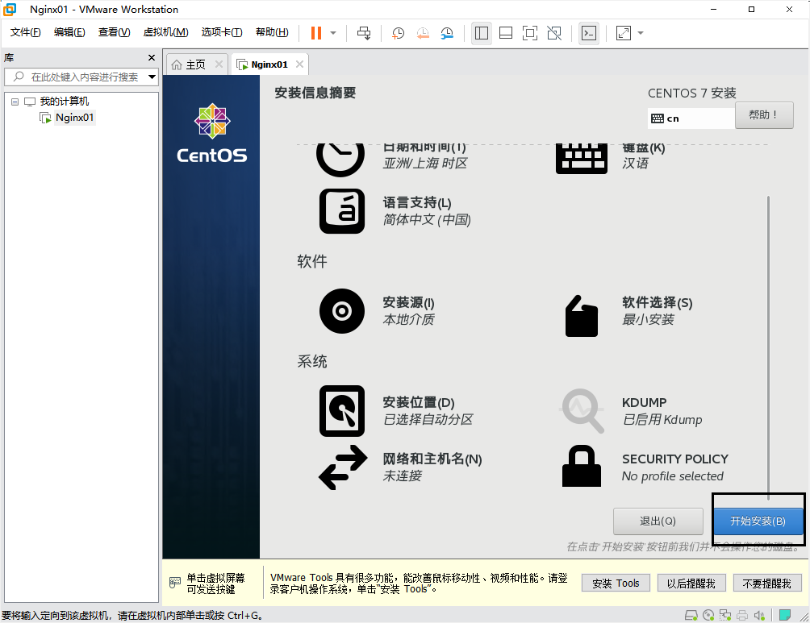Open the stretch display dropdown arrow

coord(641,33)
